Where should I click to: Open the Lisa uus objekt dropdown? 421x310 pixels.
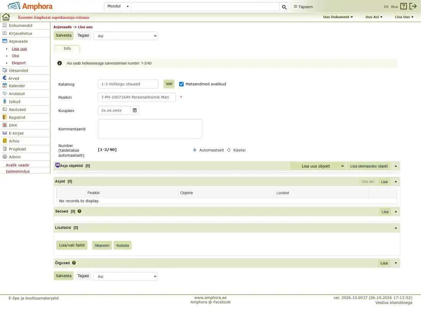(x=318, y=166)
